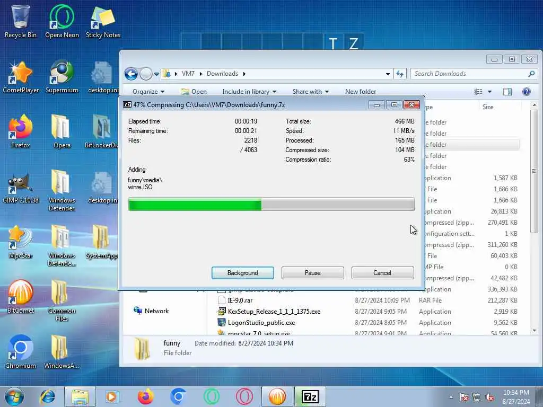Open the muted volume tray icon
The image size is (543, 407).
[x=489, y=397]
